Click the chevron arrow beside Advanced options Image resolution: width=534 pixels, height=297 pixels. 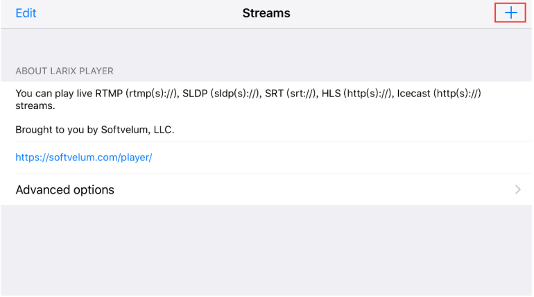click(x=517, y=189)
